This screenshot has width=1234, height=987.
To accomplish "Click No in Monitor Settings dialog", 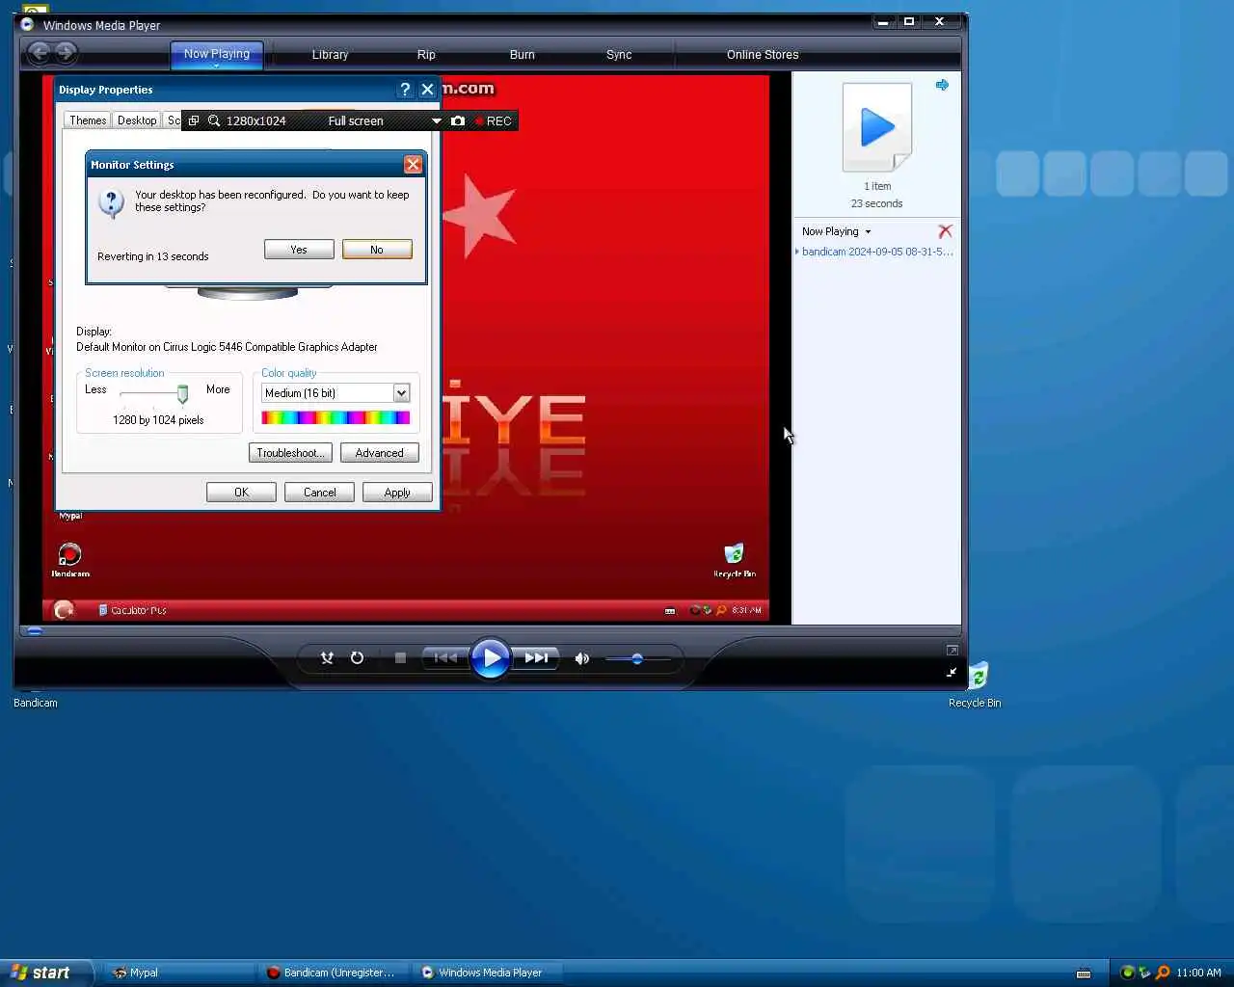I will pyautogui.click(x=377, y=250).
